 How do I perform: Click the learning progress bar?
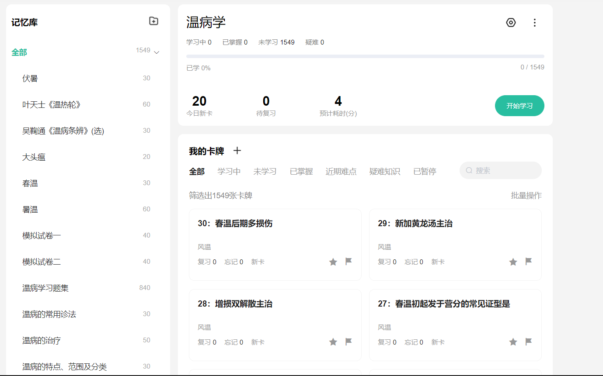[x=365, y=56]
